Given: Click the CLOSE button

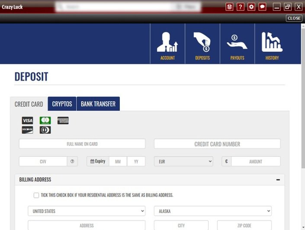Looking at the screenshot, I should click(294, 18).
